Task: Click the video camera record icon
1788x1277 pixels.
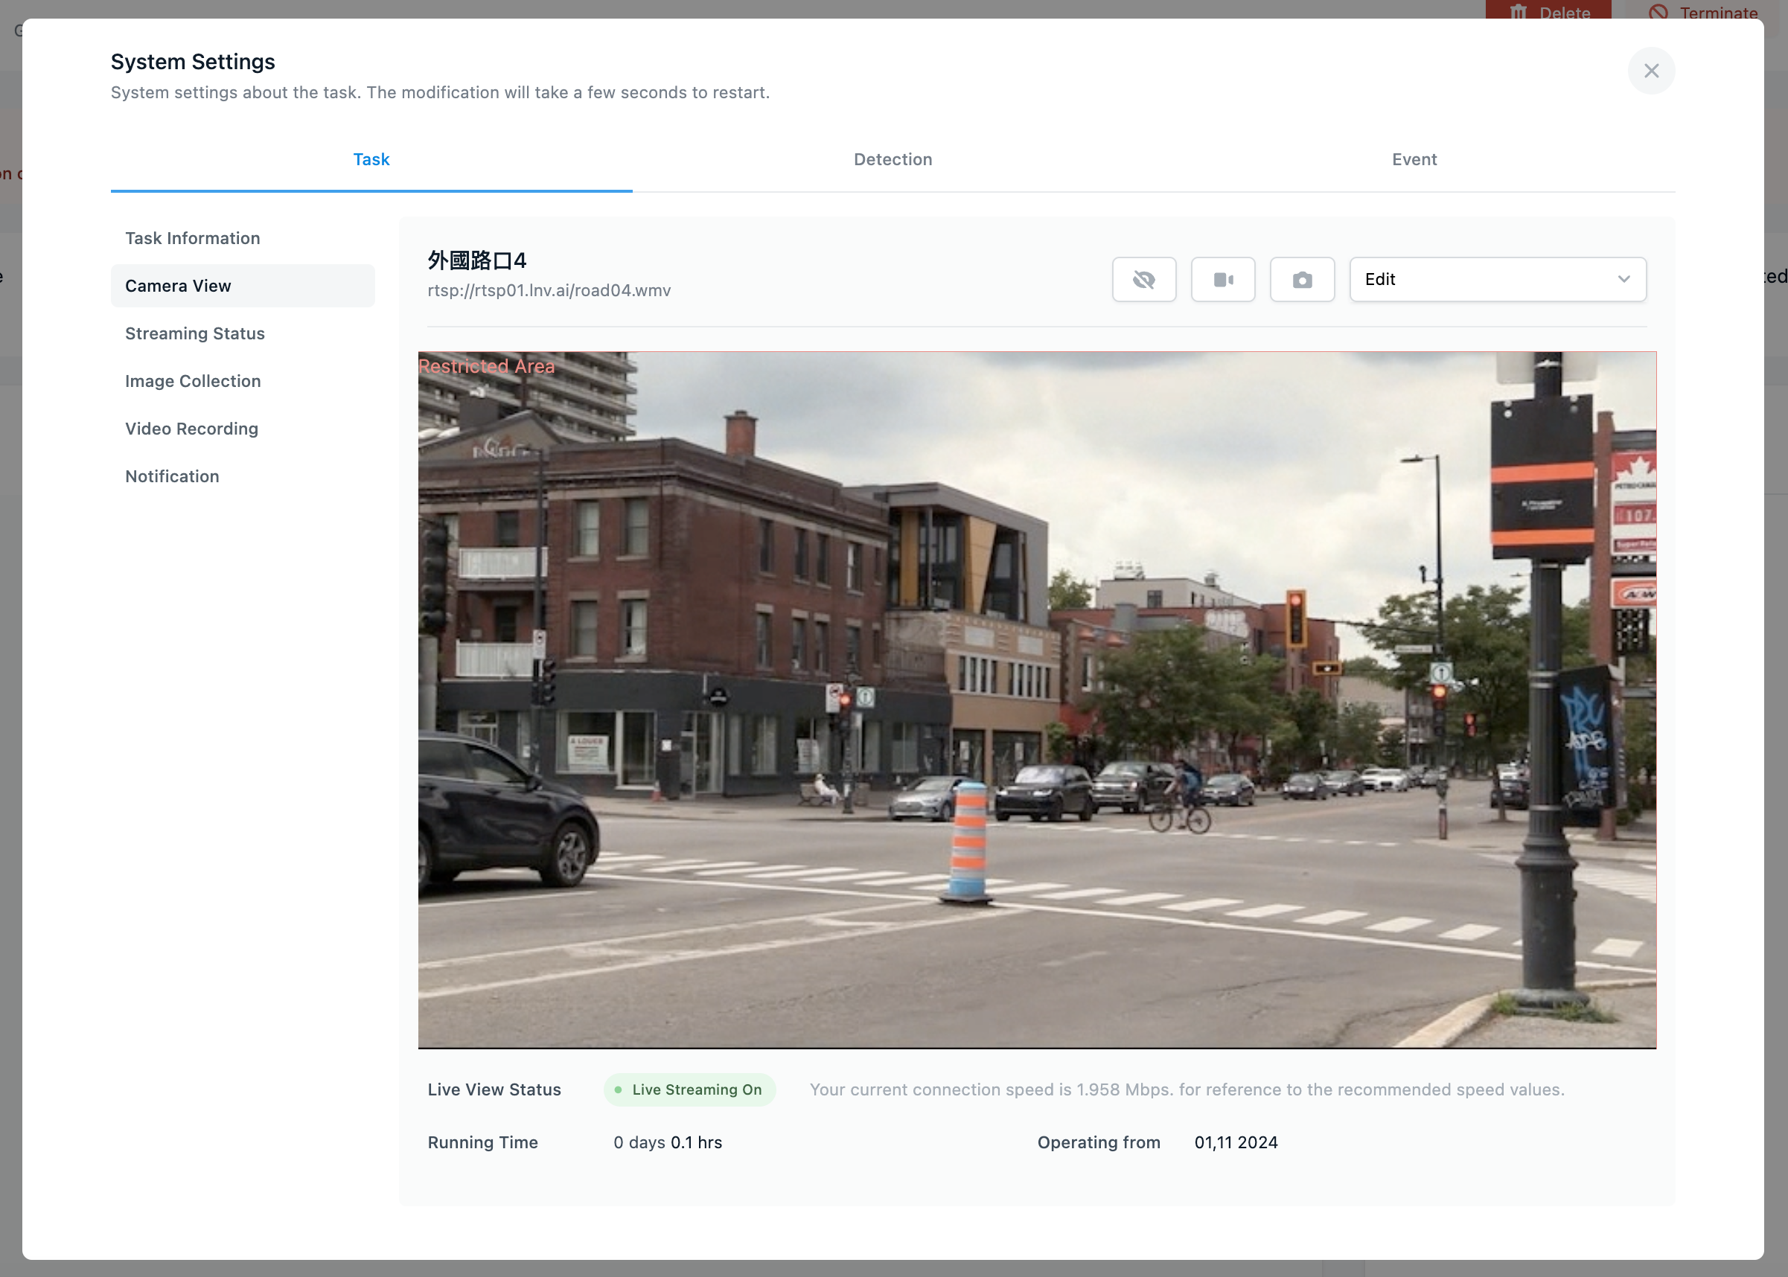Action: click(x=1222, y=279)
